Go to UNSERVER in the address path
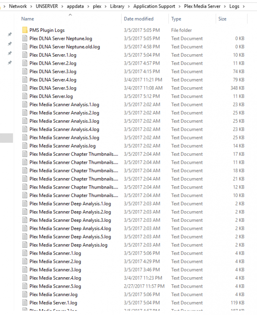257x315 pixels. [47, 6]
